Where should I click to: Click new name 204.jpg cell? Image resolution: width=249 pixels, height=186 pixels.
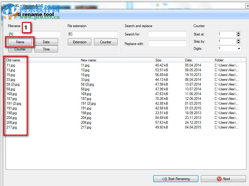click(x=86, y=118)
